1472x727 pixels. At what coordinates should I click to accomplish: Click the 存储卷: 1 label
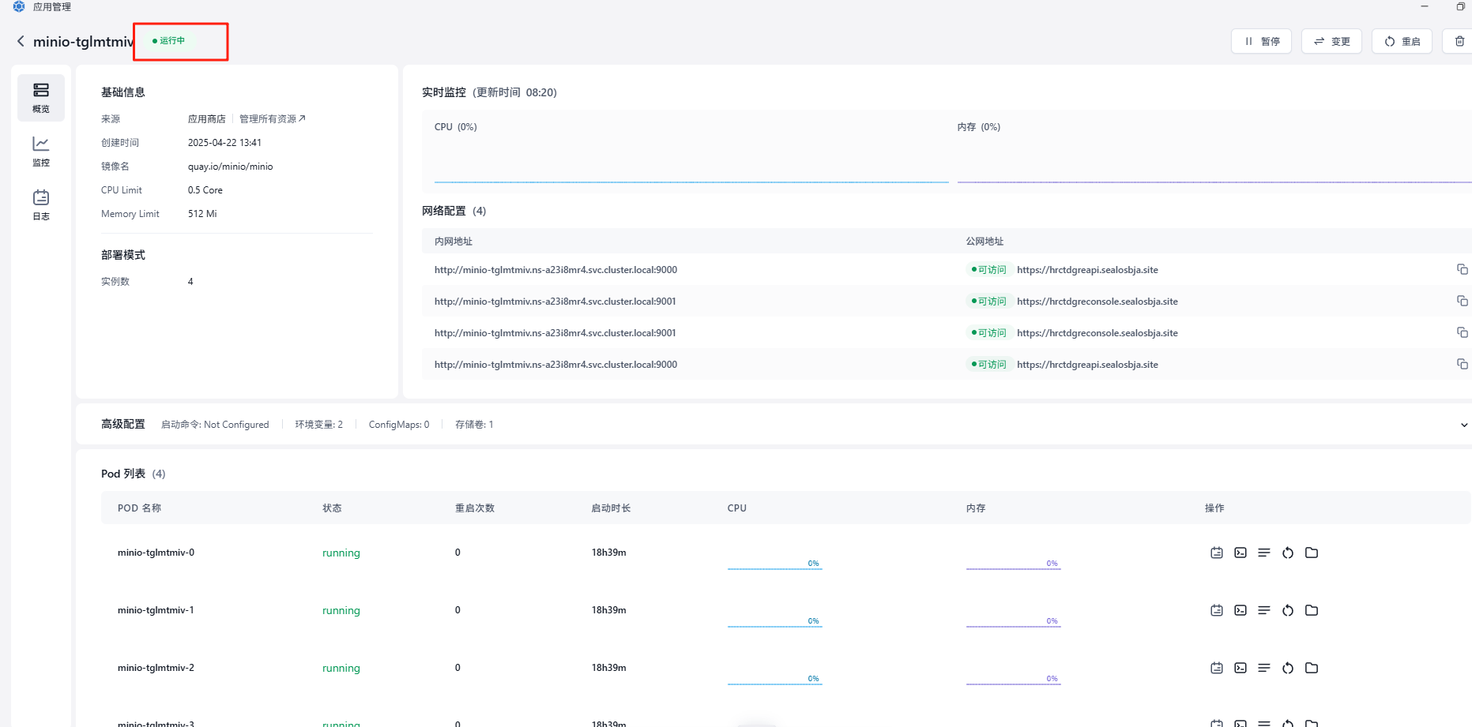pos(474,425)
